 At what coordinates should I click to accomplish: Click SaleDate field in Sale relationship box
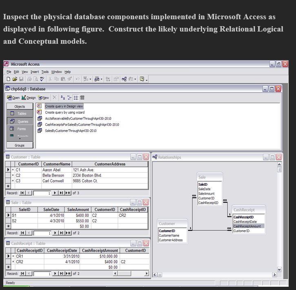(x=204, y=189)
